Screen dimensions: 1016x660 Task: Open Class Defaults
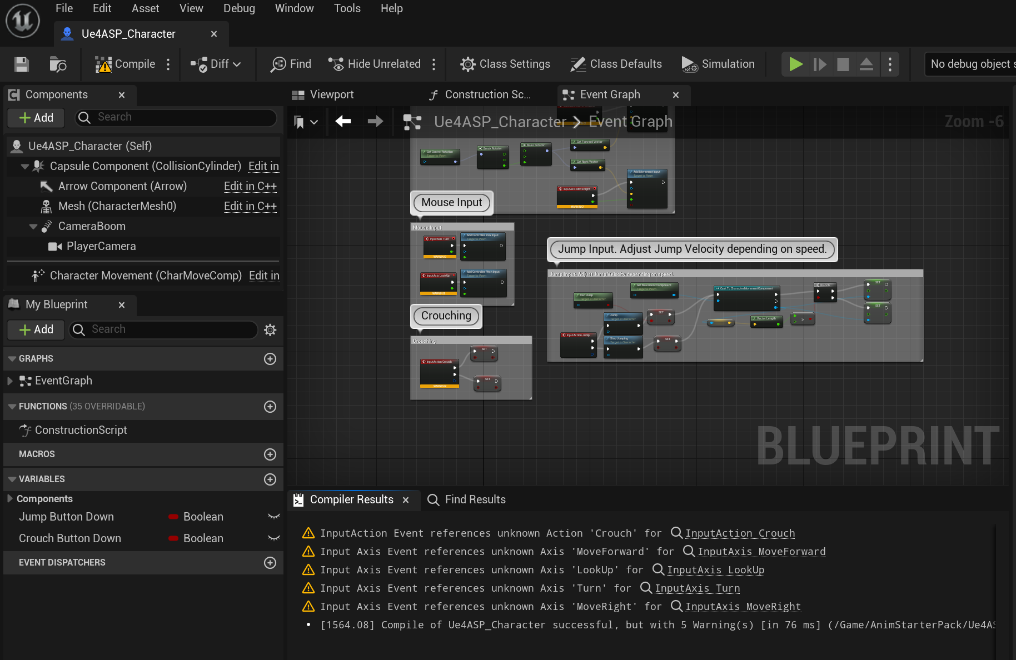pyautogui.click(x=616, y=64)
